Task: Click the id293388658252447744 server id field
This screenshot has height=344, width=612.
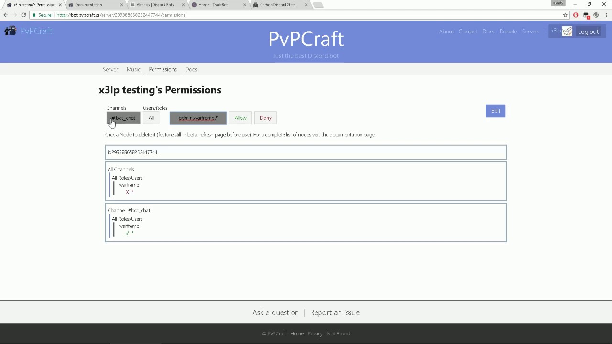Action: (306, 152)
